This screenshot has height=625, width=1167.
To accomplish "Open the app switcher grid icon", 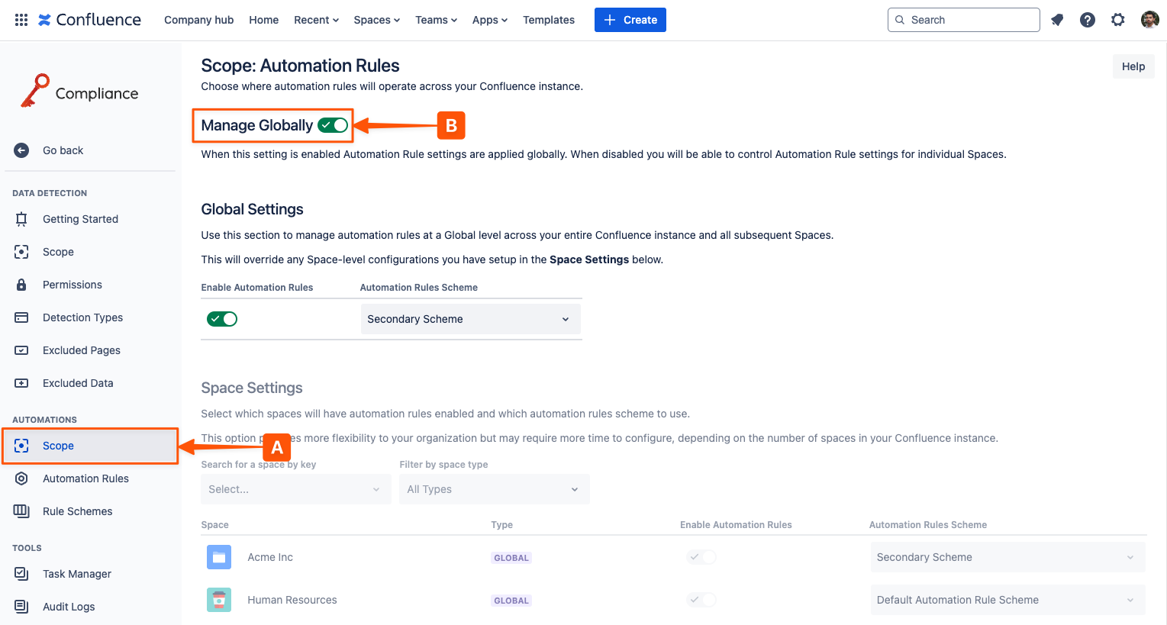I will coord(21,20).
